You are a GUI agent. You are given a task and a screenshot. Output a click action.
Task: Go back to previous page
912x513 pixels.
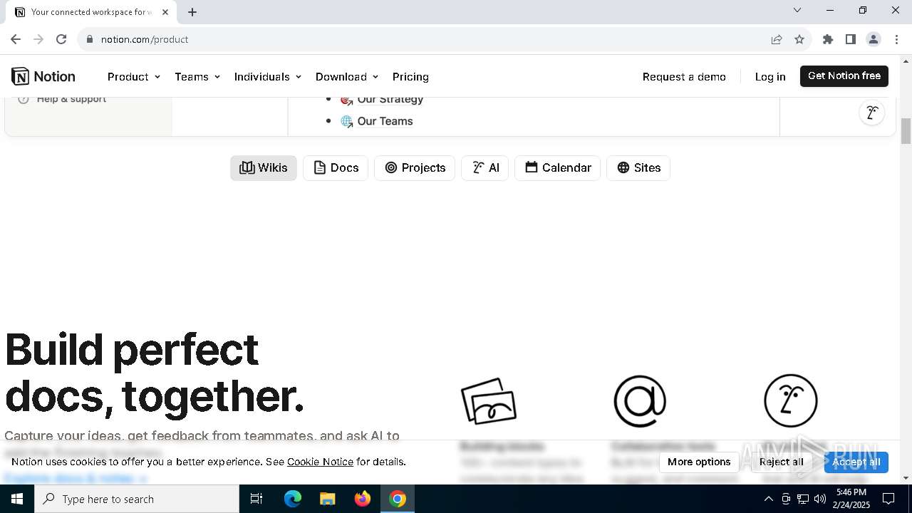pyautogui.click(x=16, y=39)
